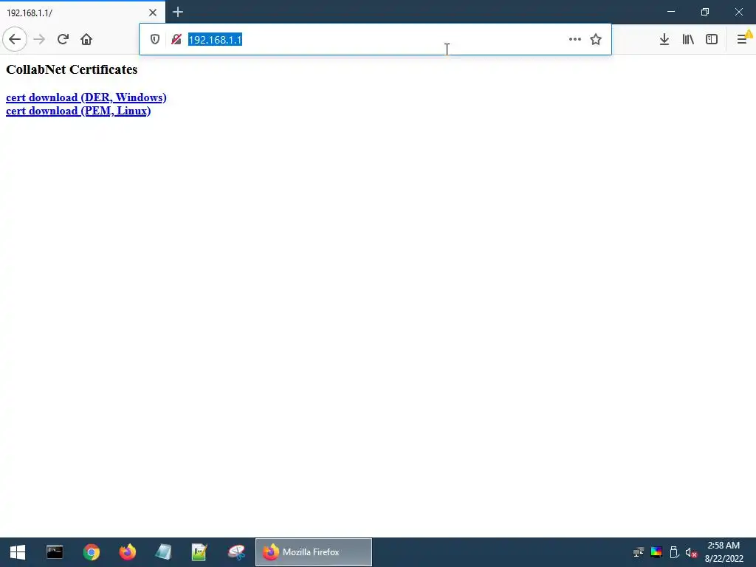756x567 pixels.
Task: Minimize the Firefox window
Action: 671,12
